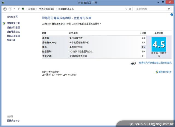The image size is (175, 127).
Task: Click the 5.5 memory subscore
Action: pos(143,42)
